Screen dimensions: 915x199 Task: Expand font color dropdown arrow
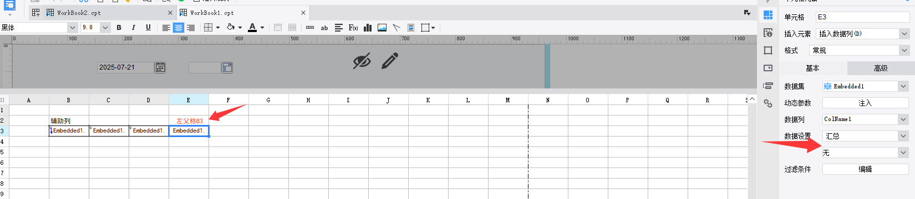262,28
